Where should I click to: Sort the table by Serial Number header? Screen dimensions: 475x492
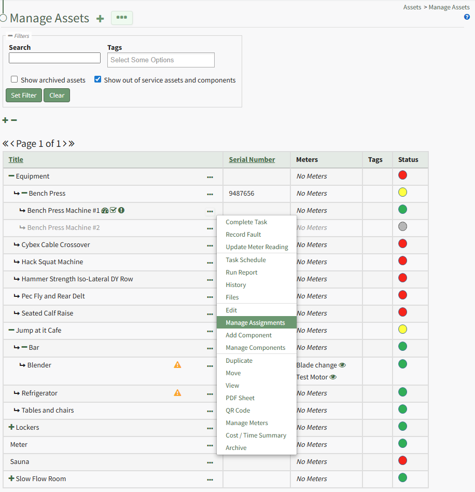[x=252, y=159]
